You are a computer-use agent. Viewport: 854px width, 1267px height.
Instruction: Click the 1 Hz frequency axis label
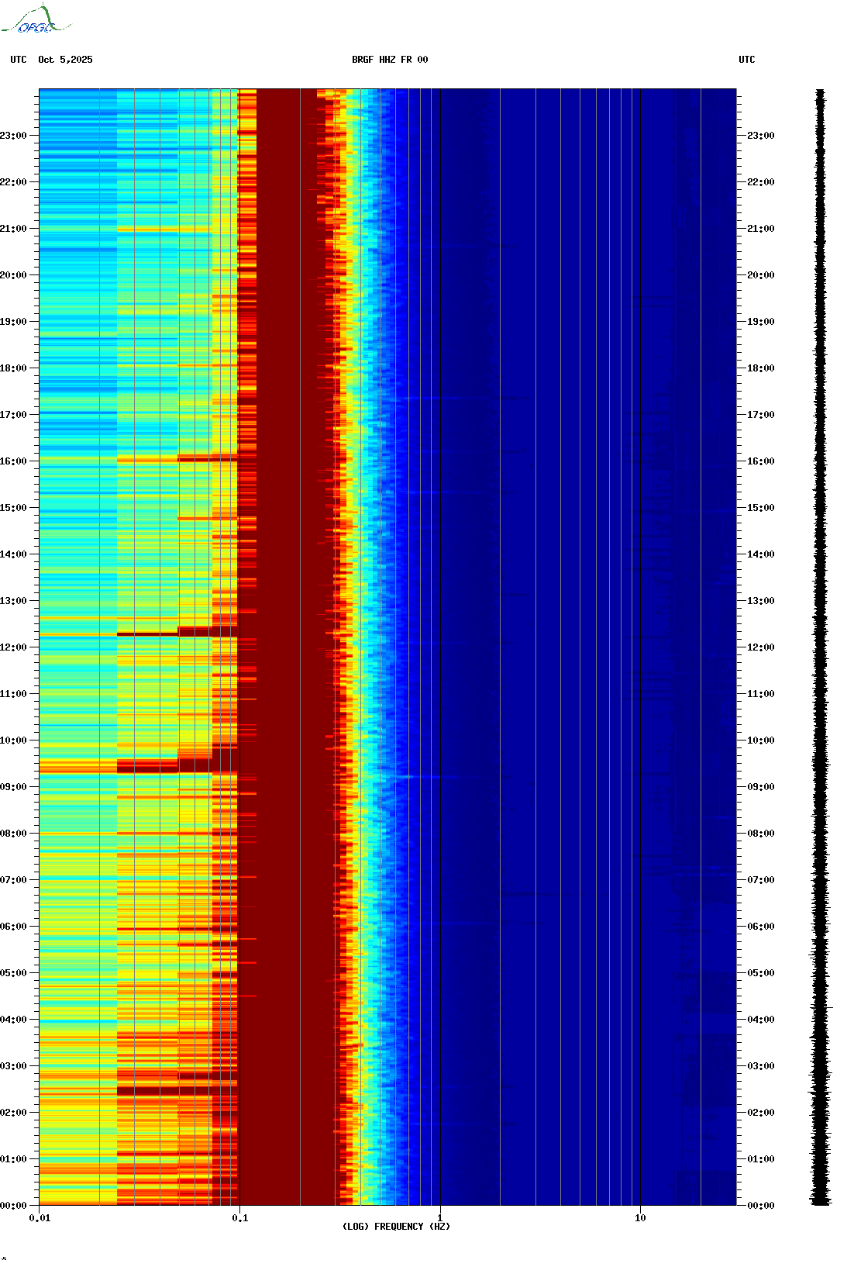[440, 1218]
